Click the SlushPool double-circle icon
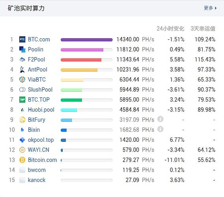224x197 pixels. [x=22, y=90]
